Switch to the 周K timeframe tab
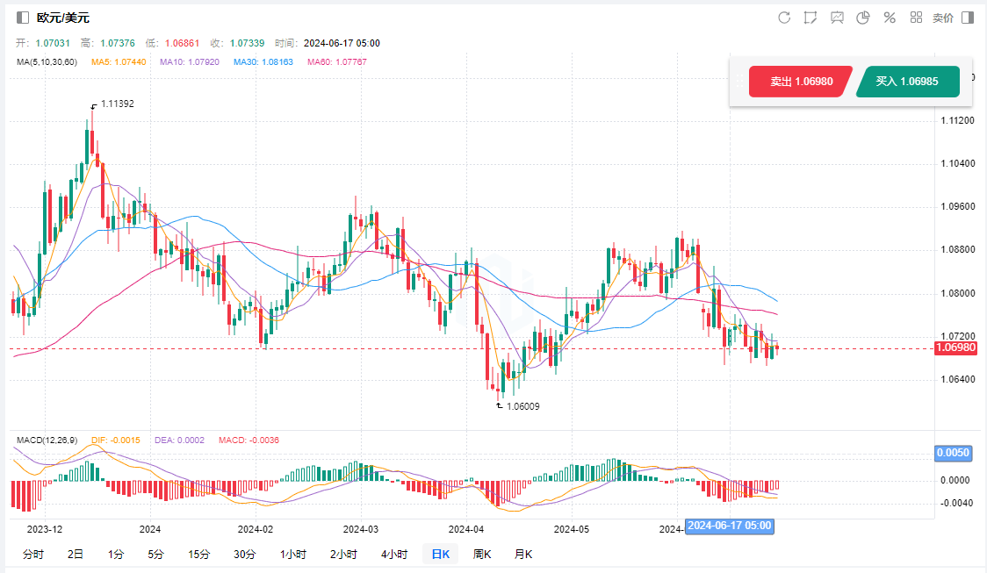This screenshot has width=987, height=573. coord(482,554)
